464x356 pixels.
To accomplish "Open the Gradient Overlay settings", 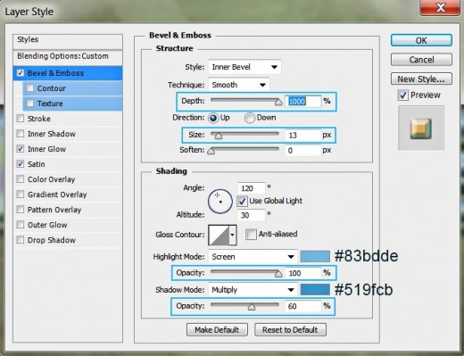I will tap(57, 195).
